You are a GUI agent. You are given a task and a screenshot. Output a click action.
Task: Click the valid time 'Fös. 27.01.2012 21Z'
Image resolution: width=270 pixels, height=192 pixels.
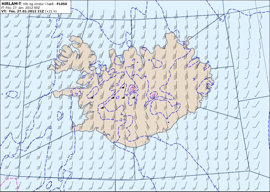(26, 11)
